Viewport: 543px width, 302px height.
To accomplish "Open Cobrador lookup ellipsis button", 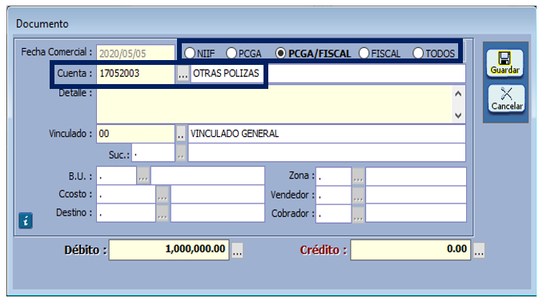I will pyautogui.click(x=359, y=214).
